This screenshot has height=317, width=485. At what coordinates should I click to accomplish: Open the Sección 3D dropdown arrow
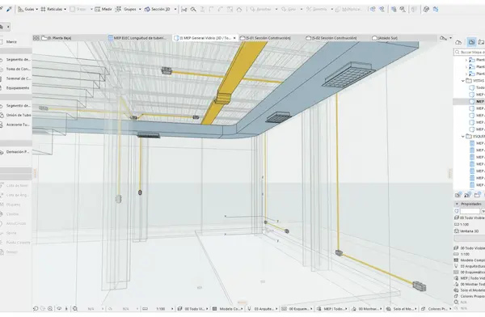pos(175,9)
